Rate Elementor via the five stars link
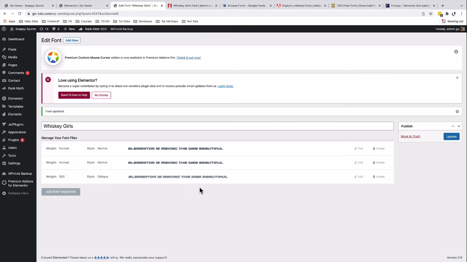The width and height of the screenshot is (467, 262). [x=102, y=258]
